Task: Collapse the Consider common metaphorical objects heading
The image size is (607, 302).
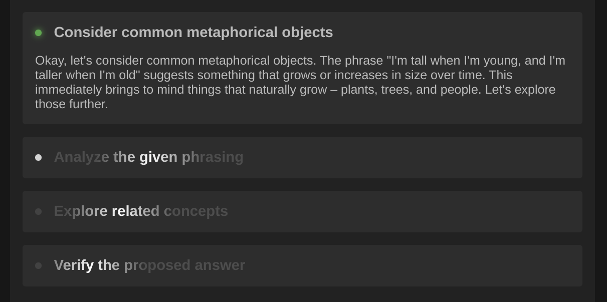Action: click(193, 32)
